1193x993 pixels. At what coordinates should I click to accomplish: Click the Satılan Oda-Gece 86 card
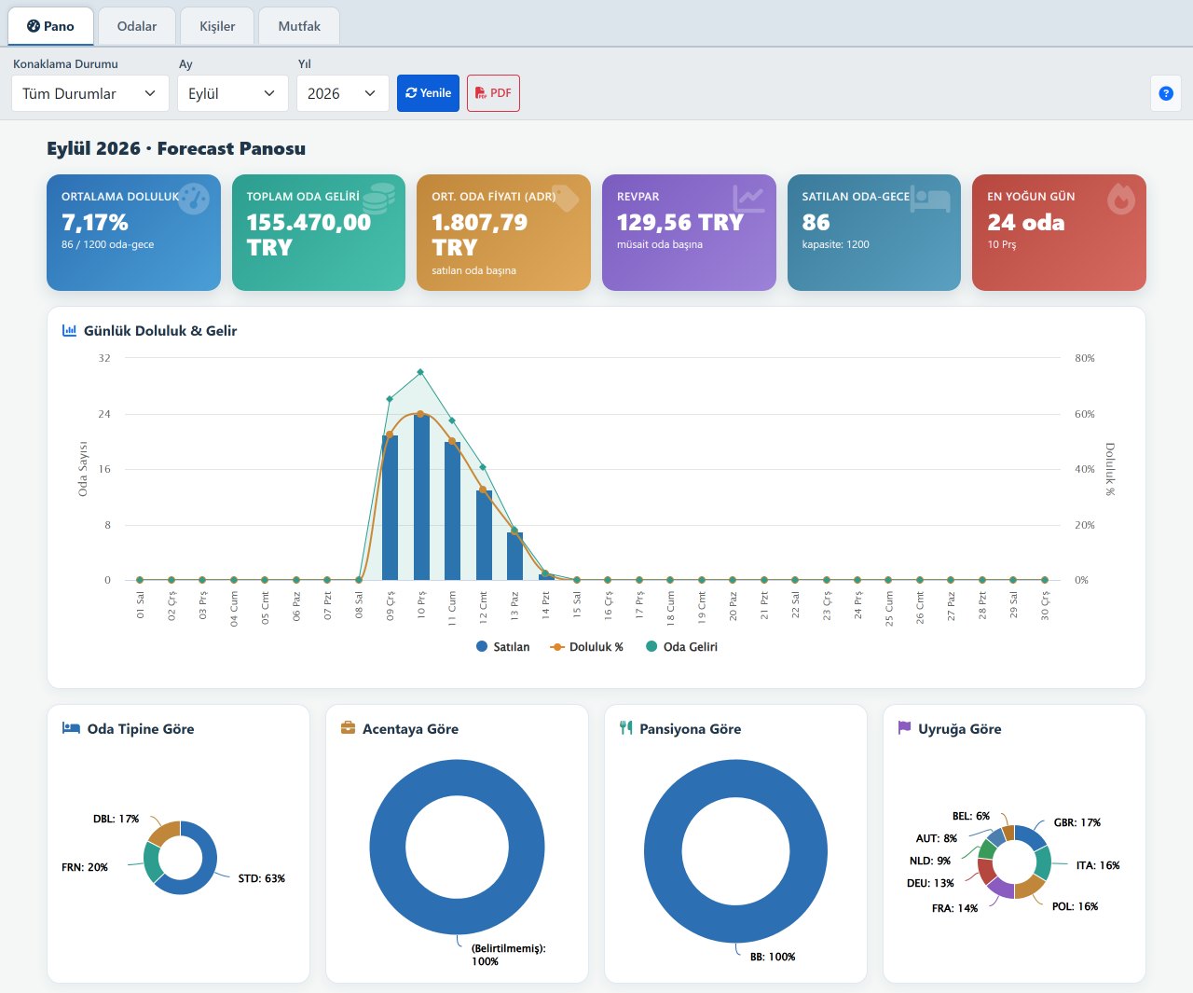tap(874, 232)
